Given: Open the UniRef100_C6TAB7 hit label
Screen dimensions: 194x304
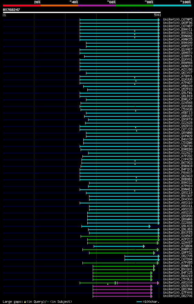Looking at the screenshot, I should pyautogui.click(x=178, y=26).
